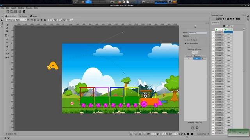Viewport: 250px width, 140px height.
Task: Open the Help menu
Action: pyautogui.click(x=36, y=8)
